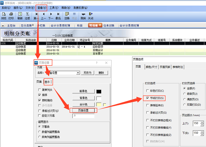Click the 另存为 button
This screenshot has width=206, height=147.
(88, 73)
